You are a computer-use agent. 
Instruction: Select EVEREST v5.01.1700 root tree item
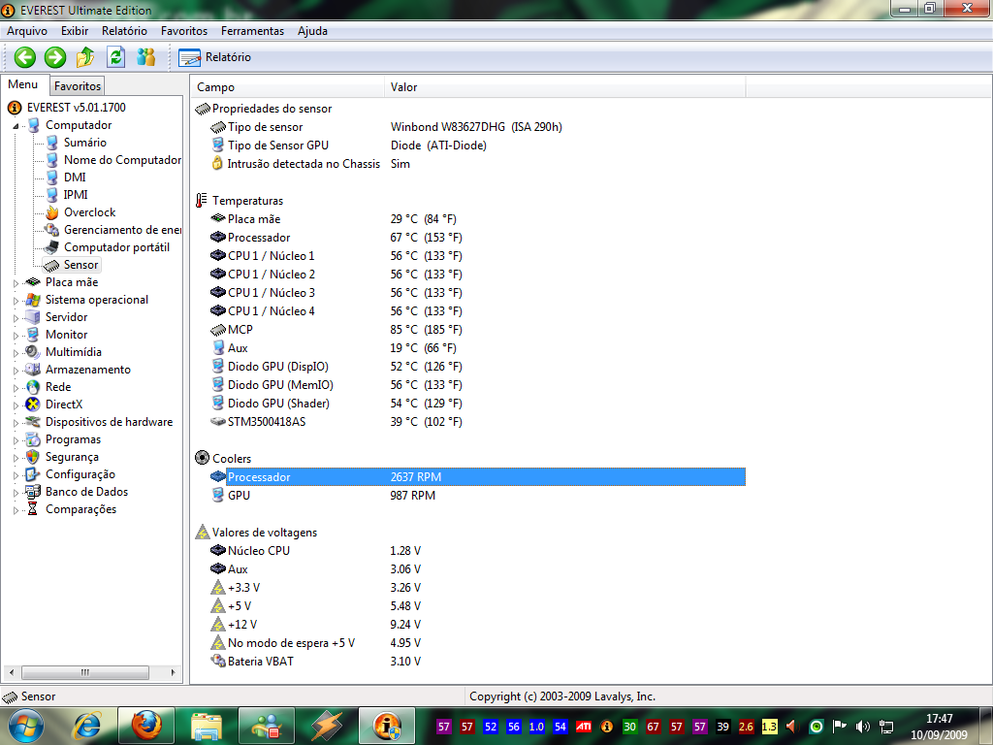coord(76,108)
